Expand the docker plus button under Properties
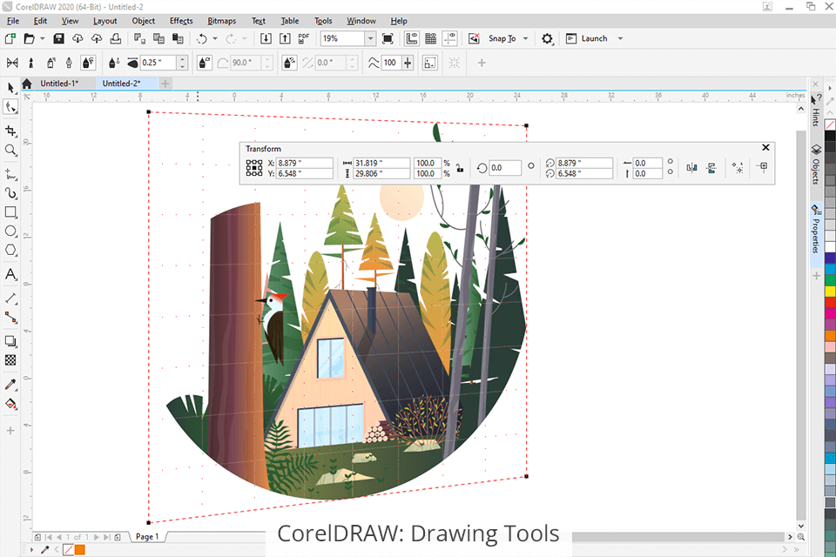Screen dimensions: 836x557 click(x=816, y=276)
